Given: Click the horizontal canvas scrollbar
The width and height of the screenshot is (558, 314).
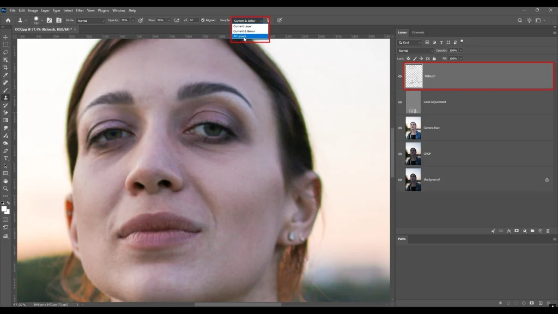Looking at the screenshot, I should (x=238, y=304).
